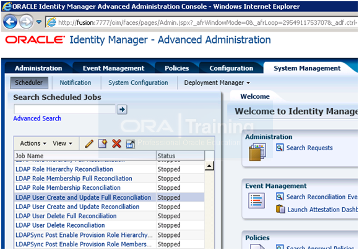
Task: Click the Event Management list icon
Action: (256, 200)
